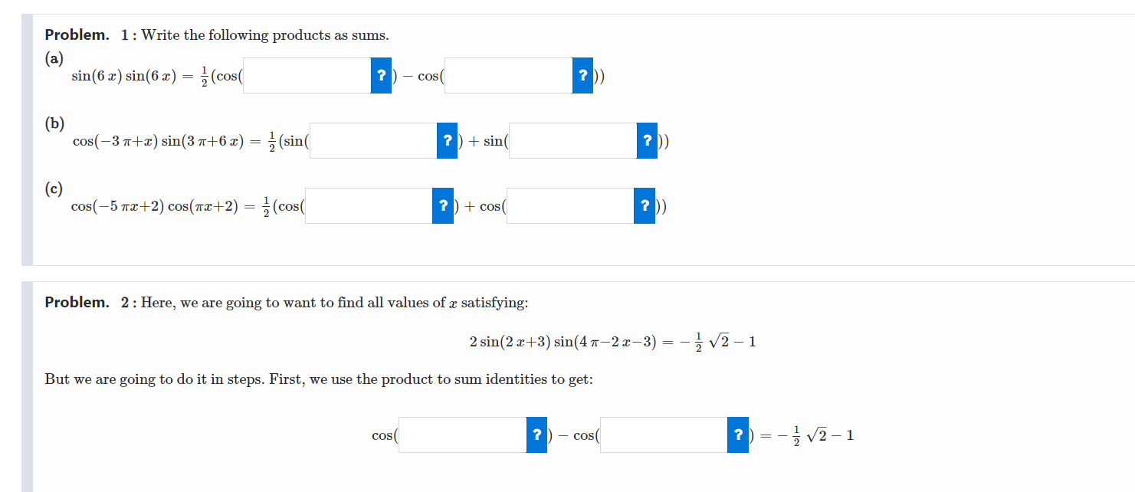Click the ? help icon in first sin blank of 1b
This screenshot has height=492, width=1135.
tap(447, 140)
